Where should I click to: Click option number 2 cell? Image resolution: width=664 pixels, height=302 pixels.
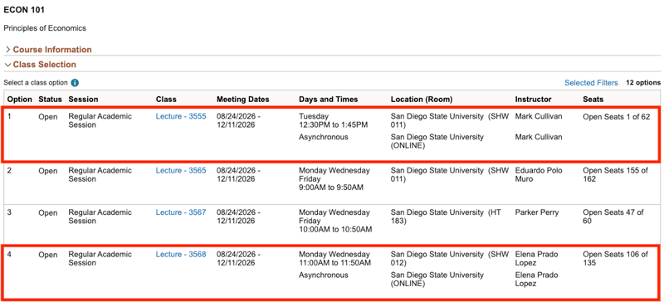pos(10,171)
